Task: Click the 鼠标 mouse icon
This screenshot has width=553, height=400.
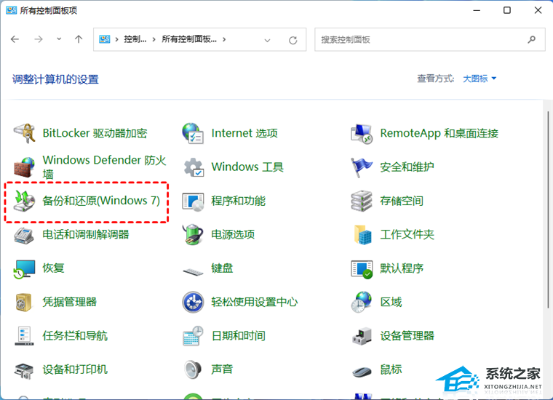Action: pos(362,372)
